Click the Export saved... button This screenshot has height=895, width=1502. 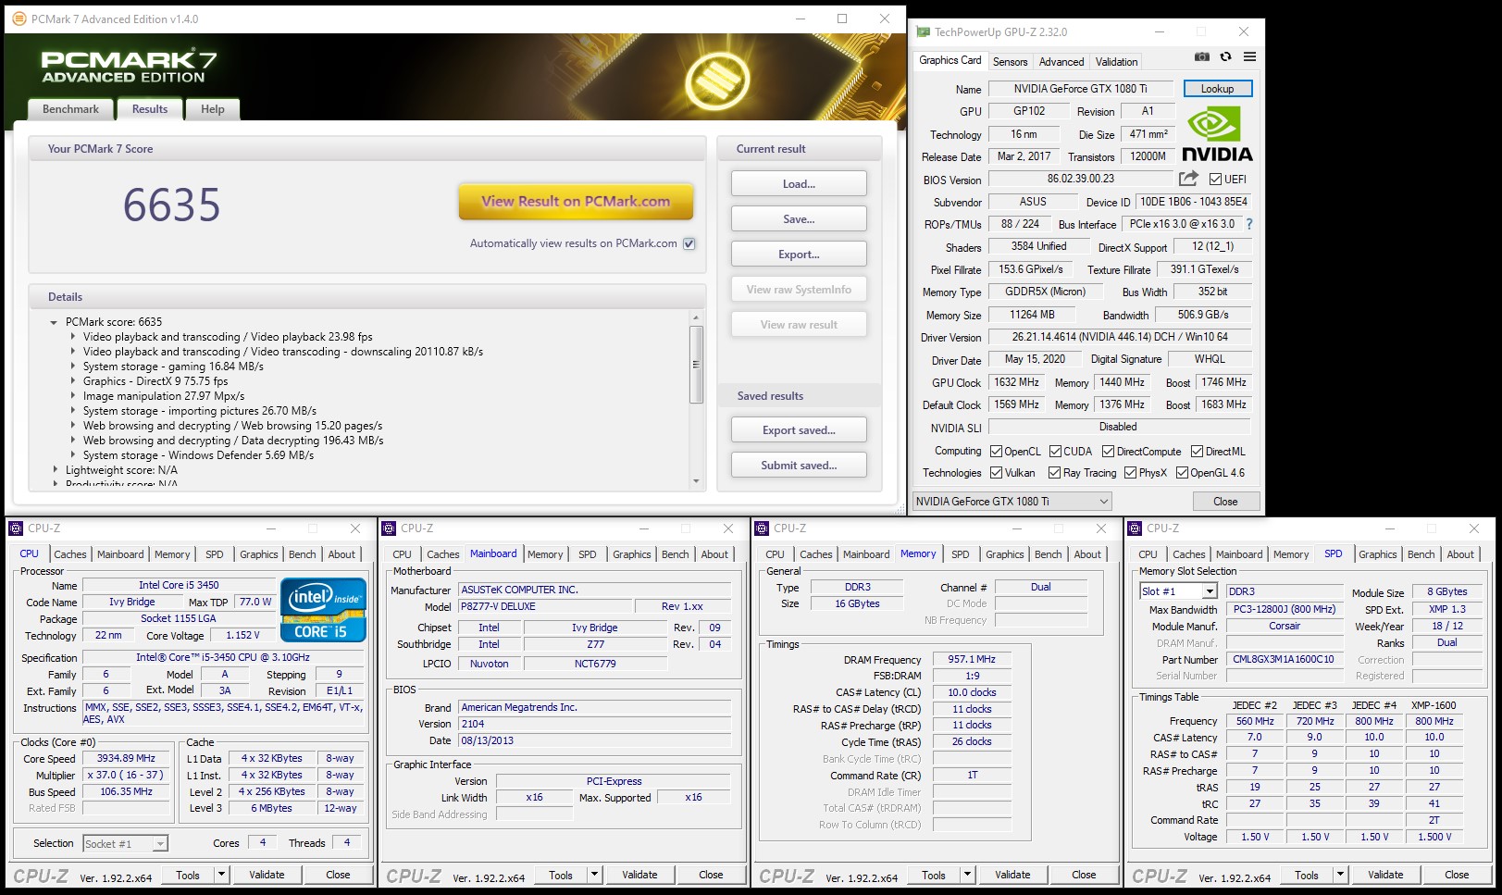799,429
